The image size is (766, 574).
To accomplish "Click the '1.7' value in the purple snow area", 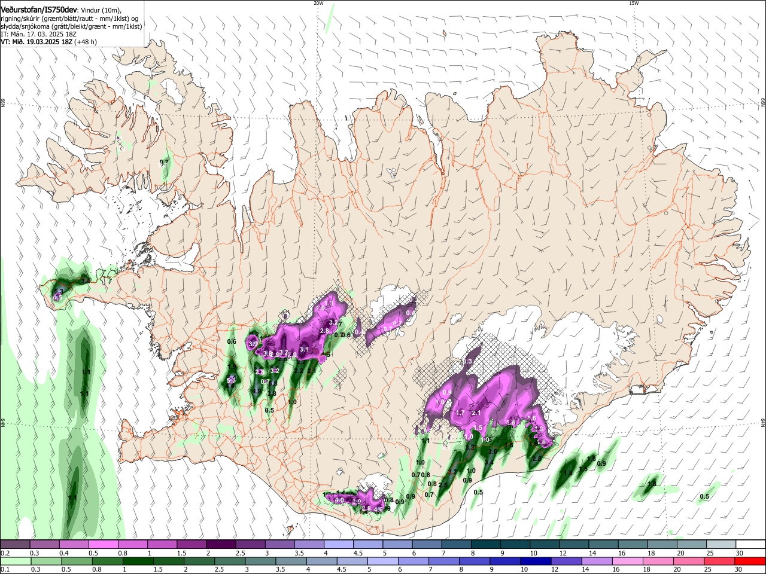I will (x=460, y=413).
